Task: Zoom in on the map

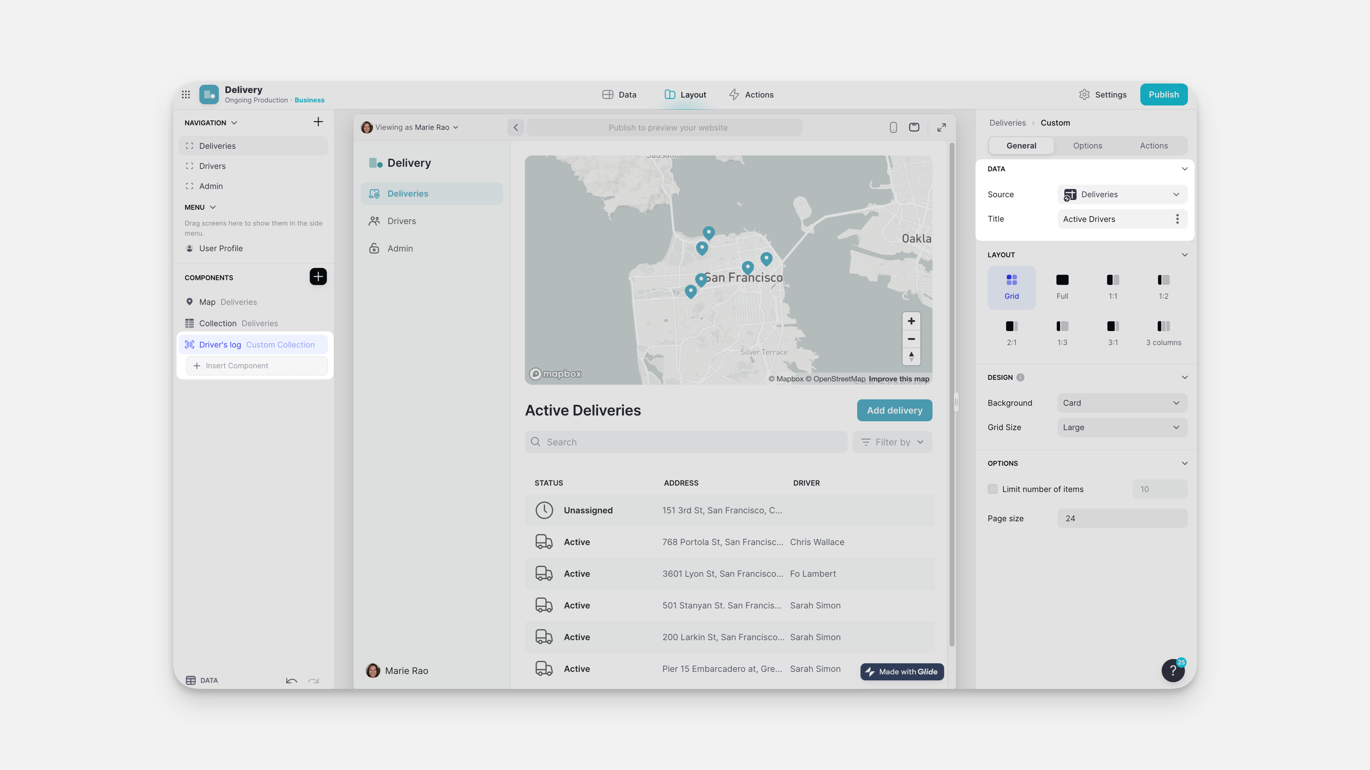Action: pyautogui.click(x=911, y=321)
